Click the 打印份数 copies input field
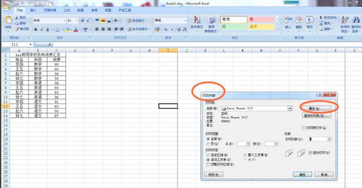 pyautogui.click(x=319, y=139)
